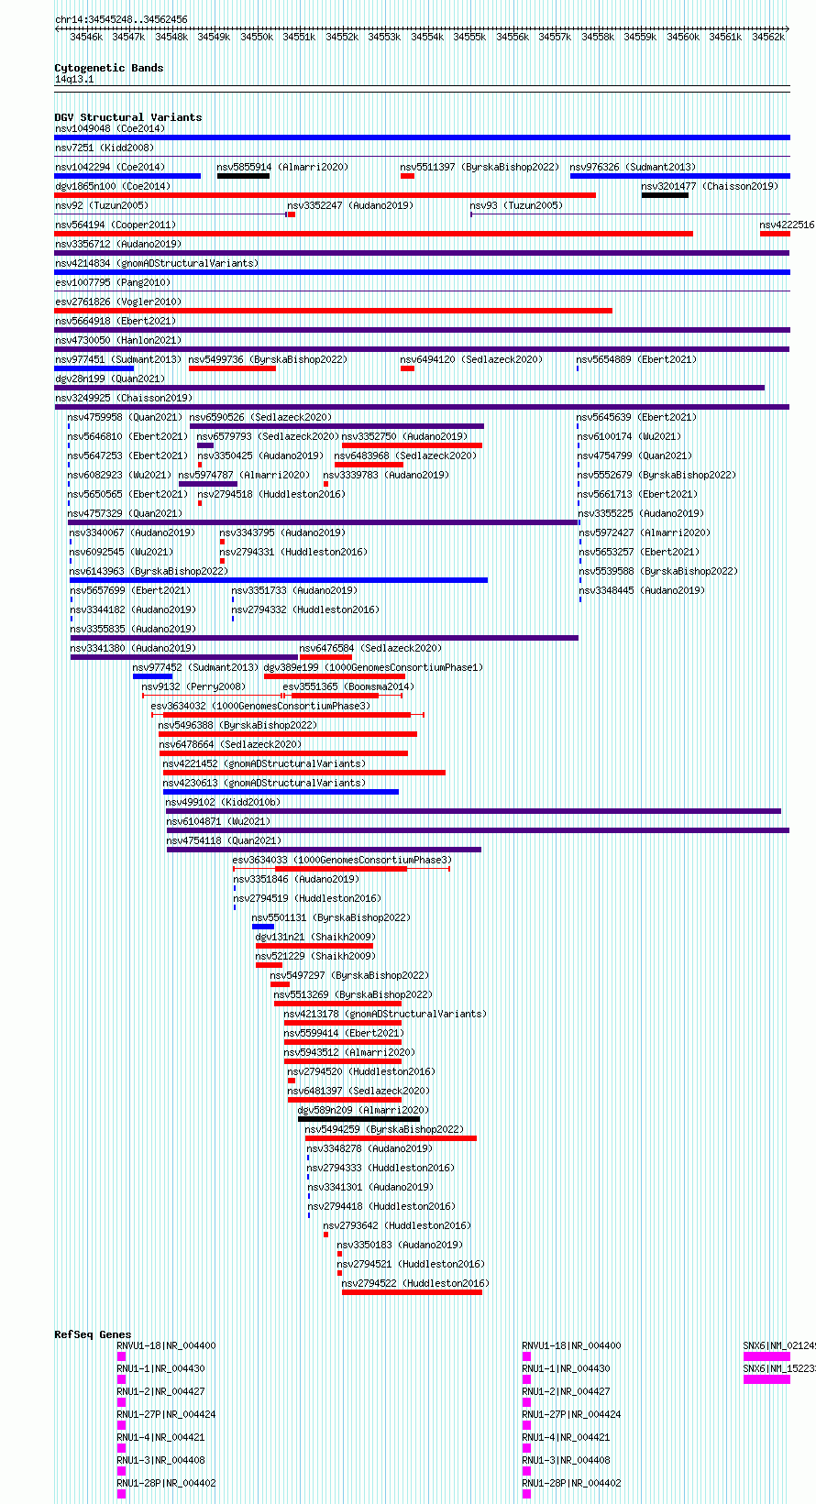Select red bar under esv3634032 (1000GenomesConsortiumPhase3)

coord(288,715)
